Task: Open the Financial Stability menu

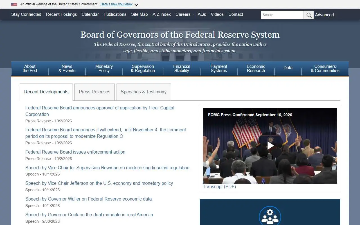Action: pyautogui.click(x=182, y=68)
